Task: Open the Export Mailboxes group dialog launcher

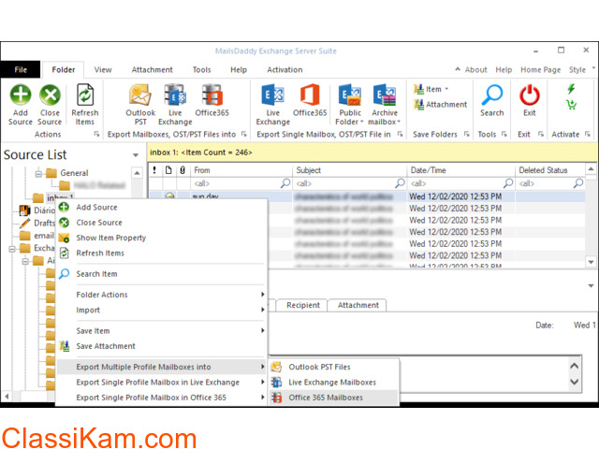Action: [x=244, y=134]
